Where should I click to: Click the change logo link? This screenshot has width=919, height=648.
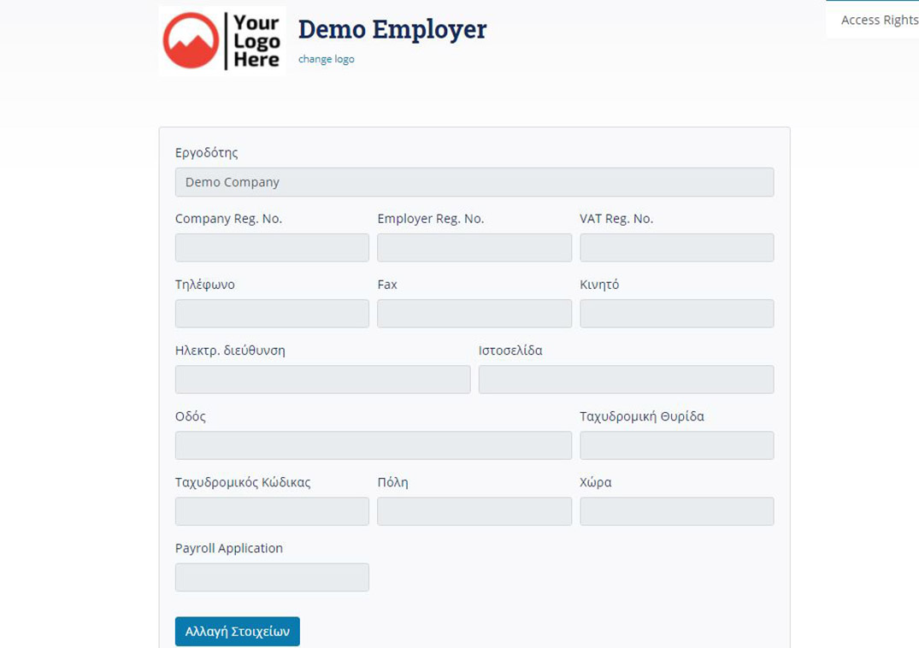pyautogui.click(x=326, y=59)
